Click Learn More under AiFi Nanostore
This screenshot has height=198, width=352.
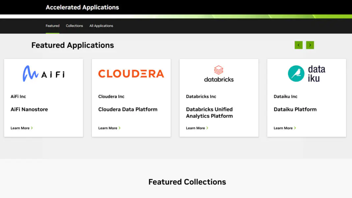click(21, 128)
